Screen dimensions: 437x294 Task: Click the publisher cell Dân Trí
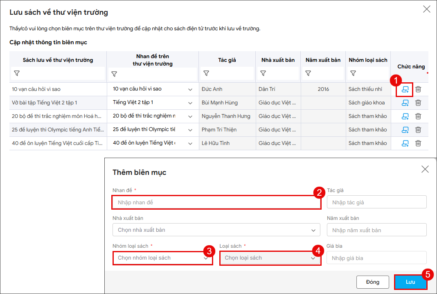pos(278,89)
